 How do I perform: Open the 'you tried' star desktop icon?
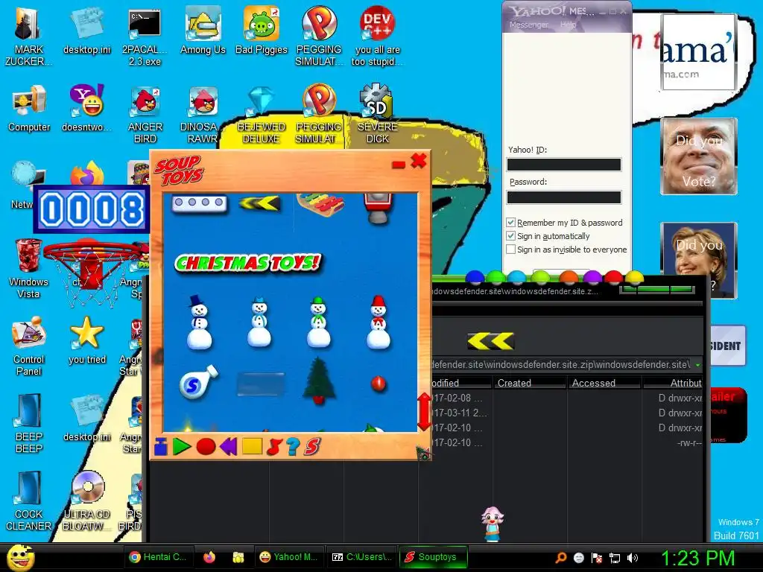tap(87, 340)
